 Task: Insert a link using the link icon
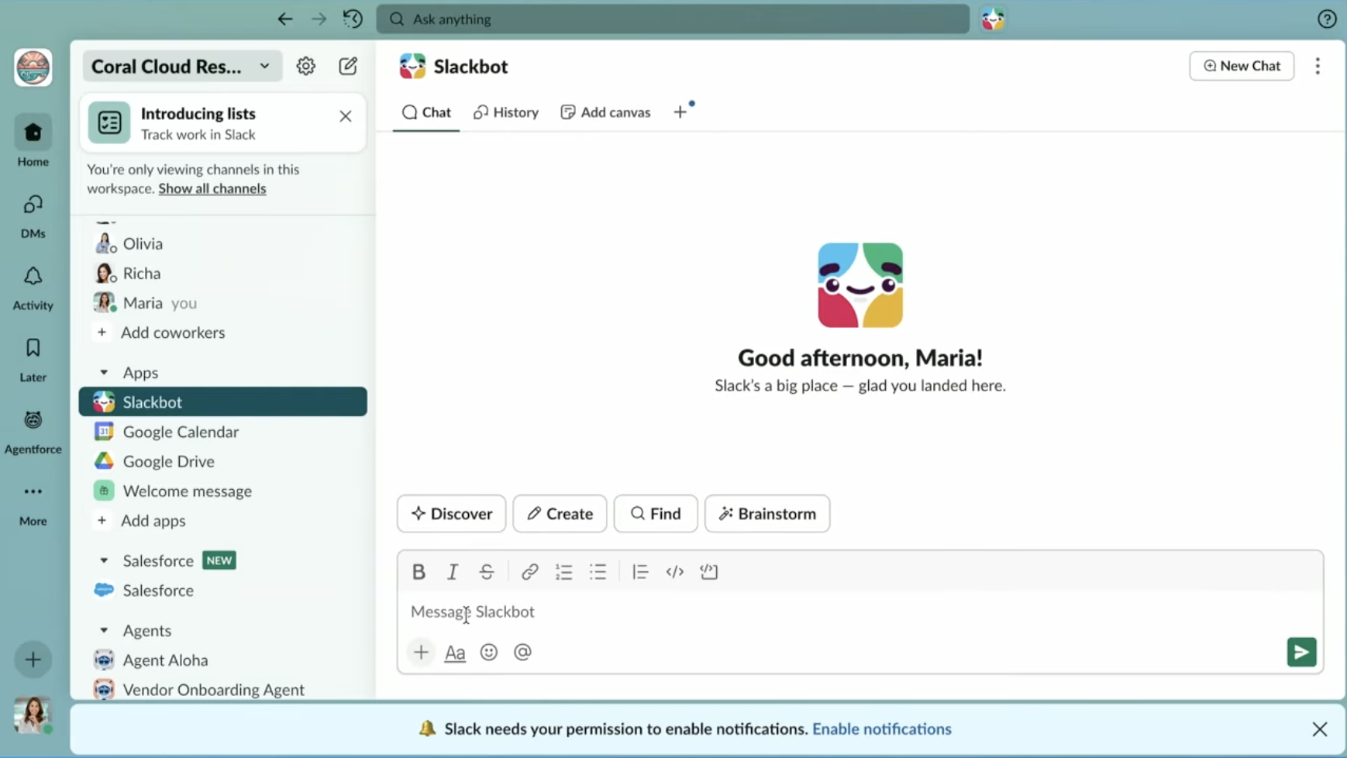[529, 571]
